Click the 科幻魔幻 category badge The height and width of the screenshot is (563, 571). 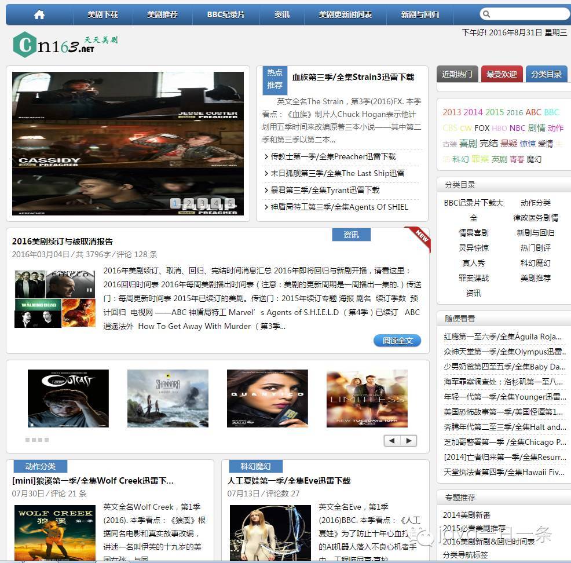(255, 466)
